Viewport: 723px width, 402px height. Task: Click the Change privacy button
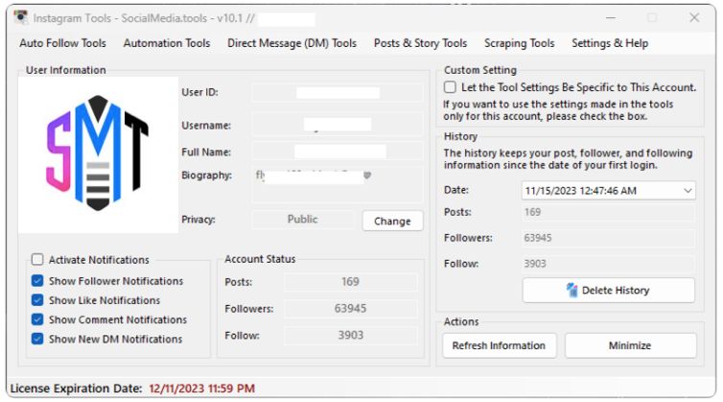click(x=392, y=221)
